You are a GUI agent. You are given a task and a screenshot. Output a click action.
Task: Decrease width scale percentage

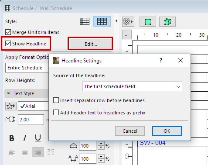pos(101,148)
